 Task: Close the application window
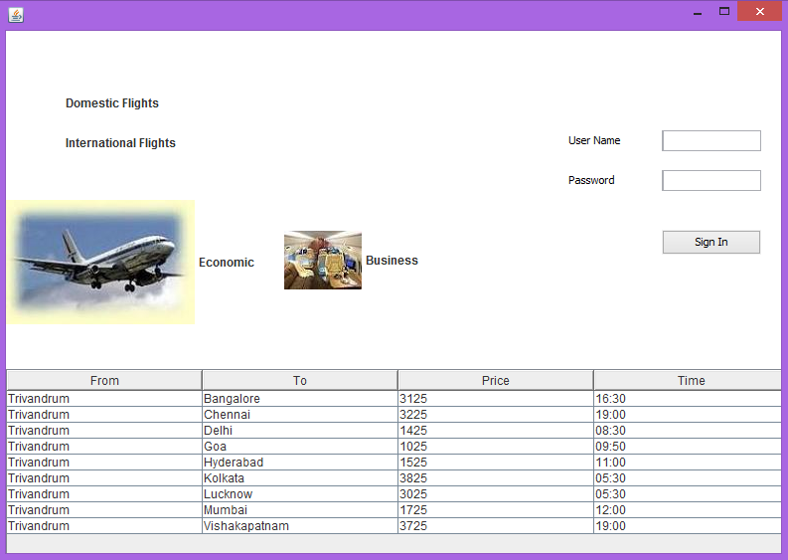click(759, 11)
